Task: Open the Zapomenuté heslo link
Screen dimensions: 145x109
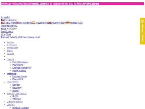Action: tap(31, 37)
